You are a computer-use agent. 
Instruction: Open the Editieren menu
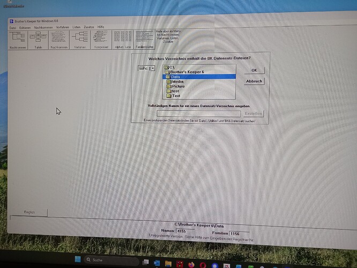(x=25, y=27)
